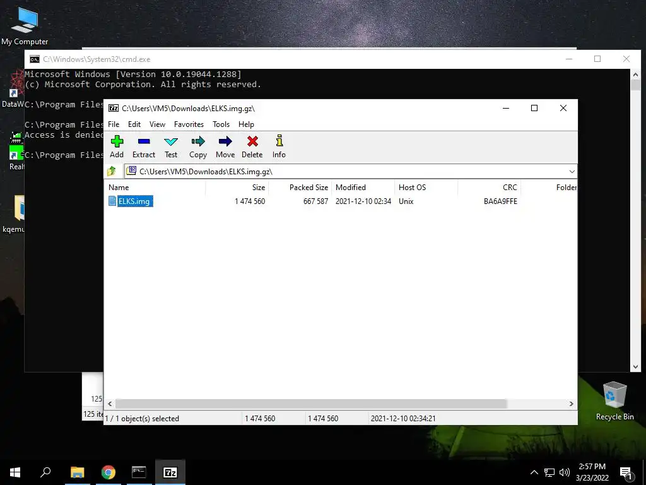646x485 pixels.
Task: Click the cmd.exe window title bar icon
Action: pyautogui.click(x=35, y=59)
